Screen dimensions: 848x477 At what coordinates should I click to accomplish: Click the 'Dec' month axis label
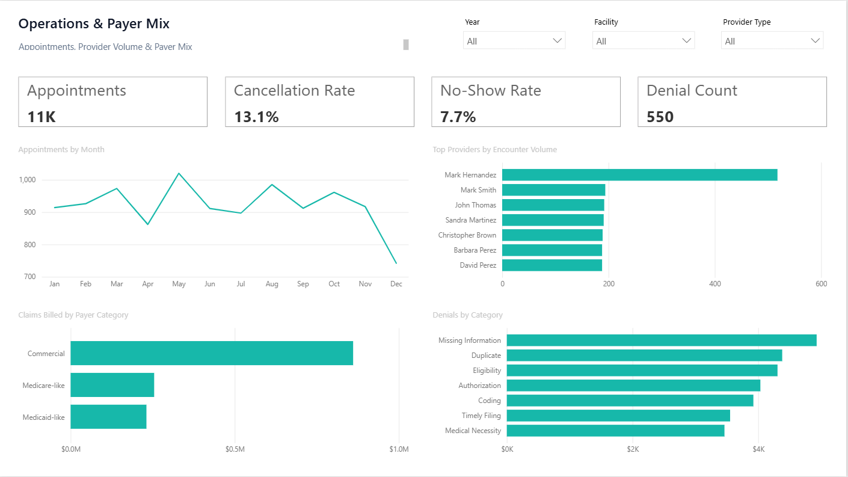point(396,284)
